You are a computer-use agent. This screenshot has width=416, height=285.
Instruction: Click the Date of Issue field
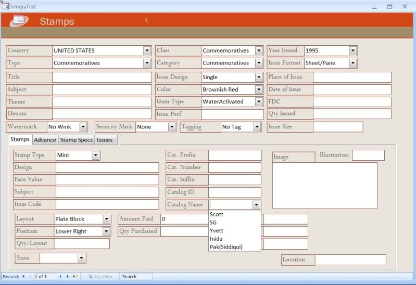(352, 89)
